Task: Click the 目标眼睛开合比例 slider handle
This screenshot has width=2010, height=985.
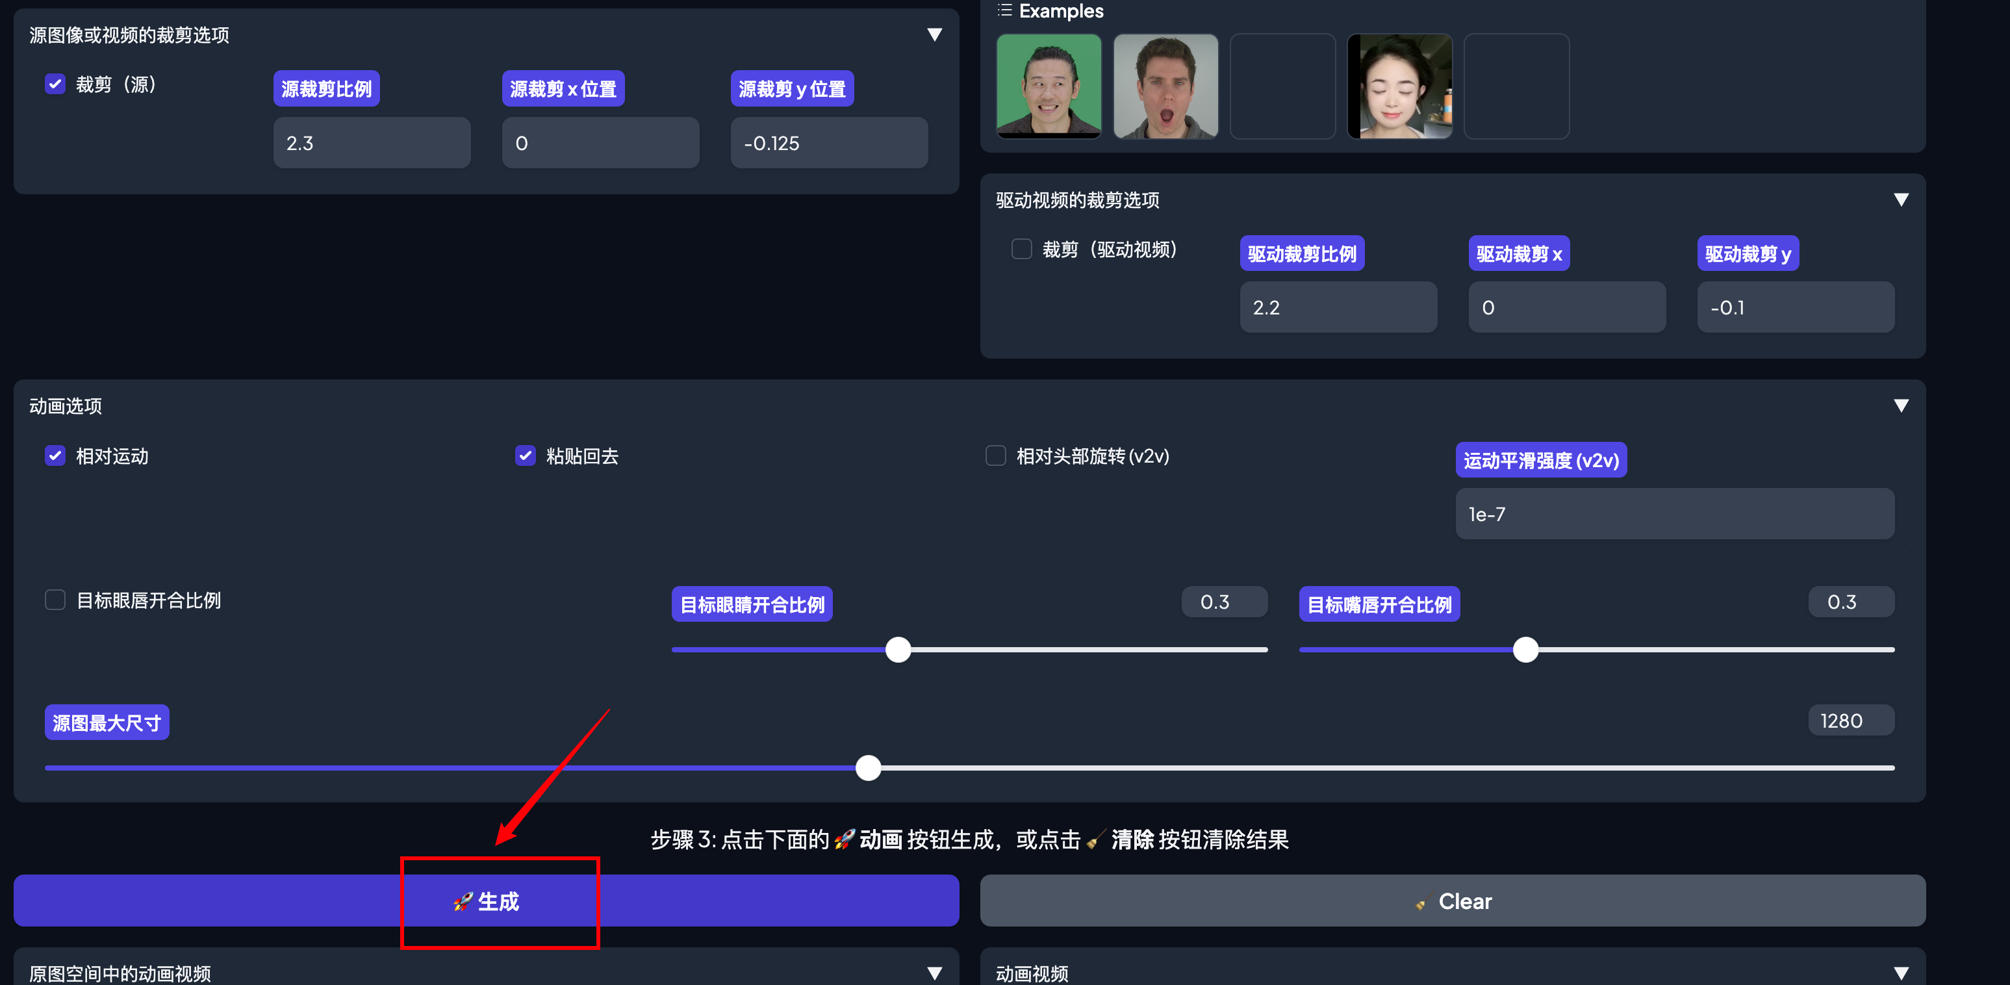Action: pyautogui.click(x=898, y=649)
